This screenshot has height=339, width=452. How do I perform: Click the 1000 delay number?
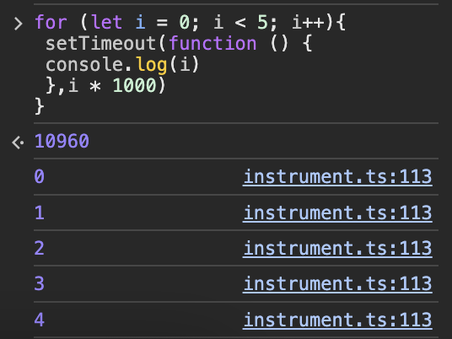tap(135, 86)
